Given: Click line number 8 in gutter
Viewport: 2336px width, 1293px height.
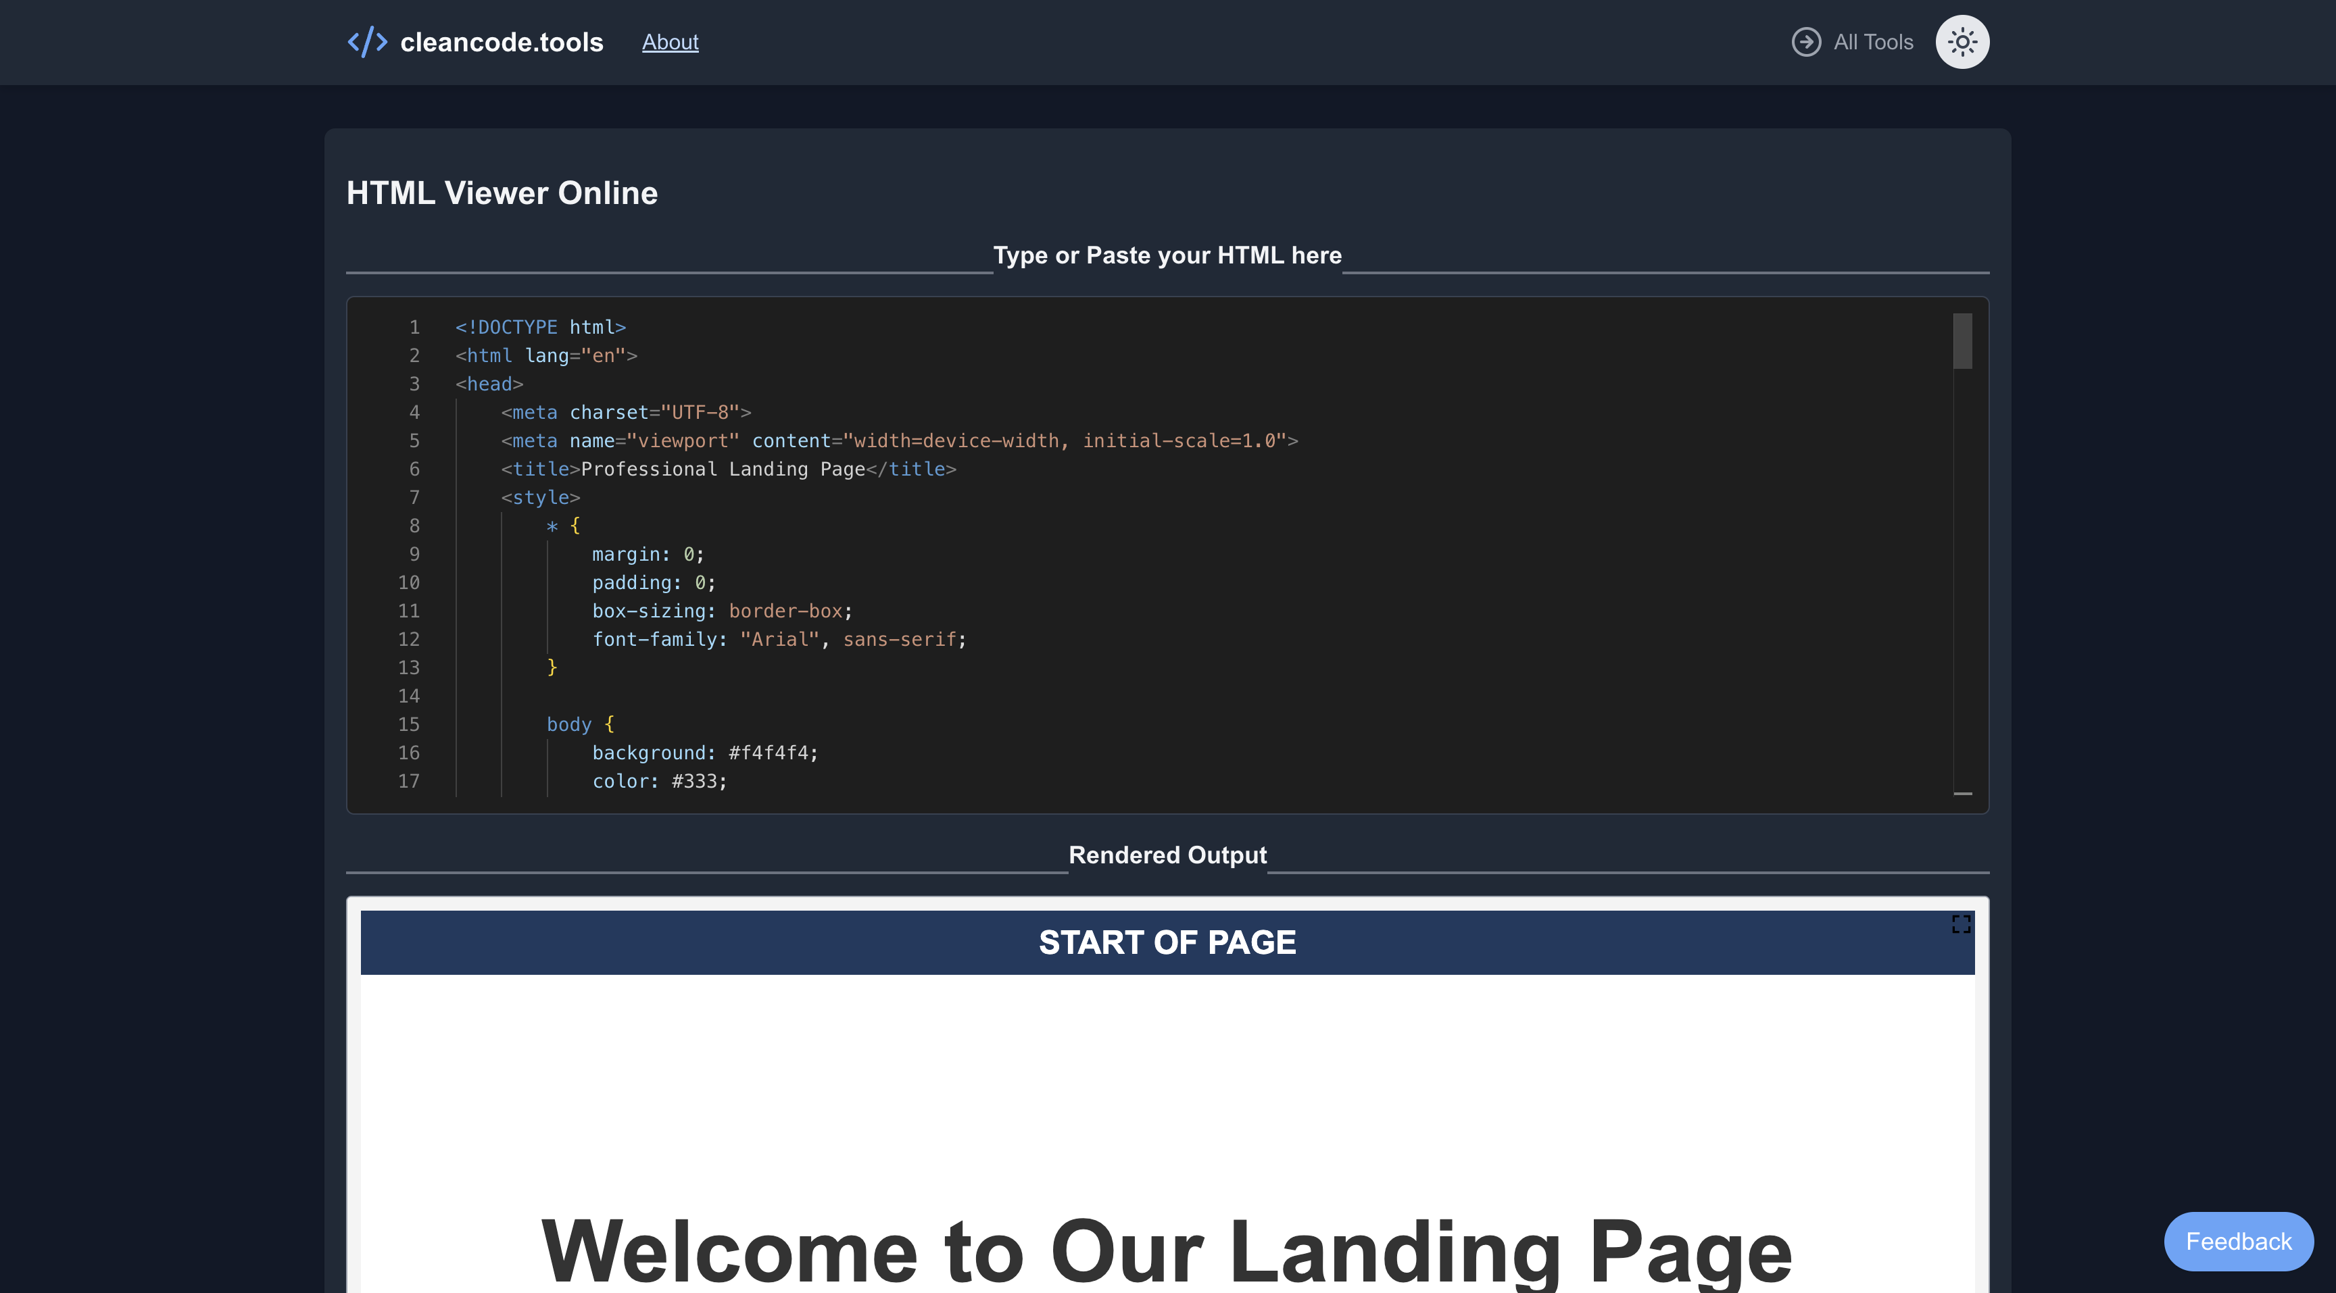Looking at the screenshot, I should coord(414,526).
